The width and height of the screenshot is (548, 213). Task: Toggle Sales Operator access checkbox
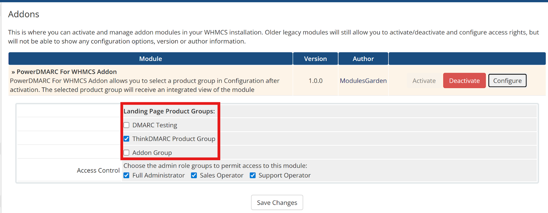coord(194,175)
